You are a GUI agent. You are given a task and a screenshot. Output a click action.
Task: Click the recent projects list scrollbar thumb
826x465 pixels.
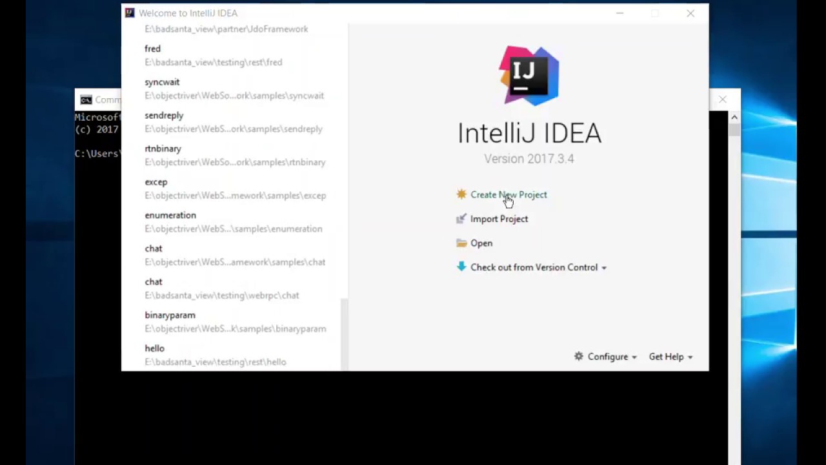coord(344,335)
